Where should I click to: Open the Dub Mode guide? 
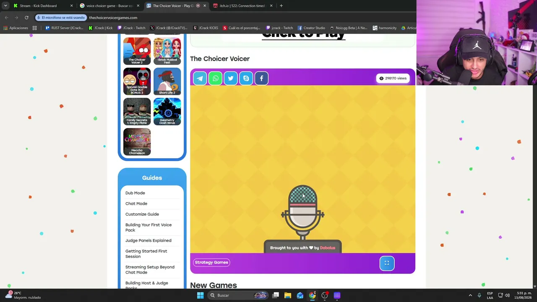(x=135, y=193)
